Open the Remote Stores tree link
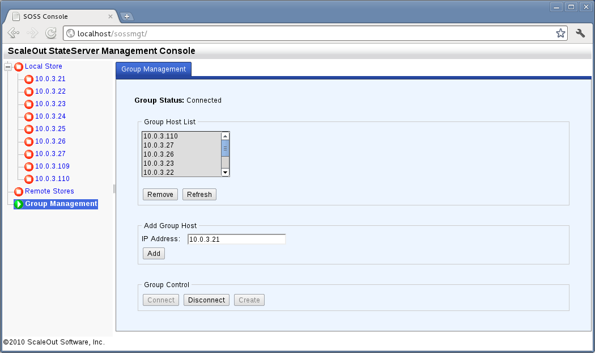The height and width of the screenshot is (353, 595). (x=49, y=191)
